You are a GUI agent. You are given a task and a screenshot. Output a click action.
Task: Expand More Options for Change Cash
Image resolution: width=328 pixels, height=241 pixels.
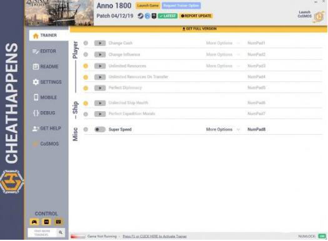223,43
